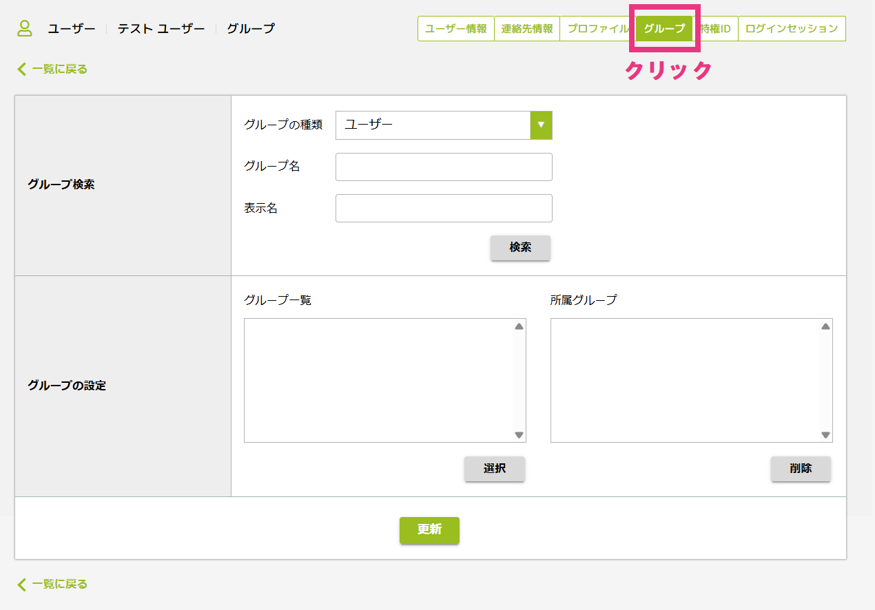Click the 検索 button
This screenshot has width=875, height=610.
coord(520,248)
